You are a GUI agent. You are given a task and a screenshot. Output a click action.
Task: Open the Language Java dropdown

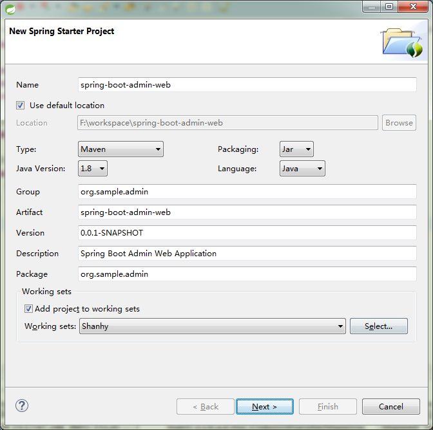(302, 169)
